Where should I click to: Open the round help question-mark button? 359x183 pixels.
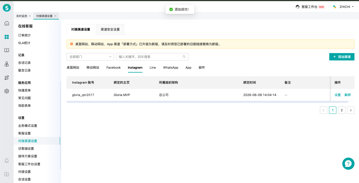[x=348, y=164]
